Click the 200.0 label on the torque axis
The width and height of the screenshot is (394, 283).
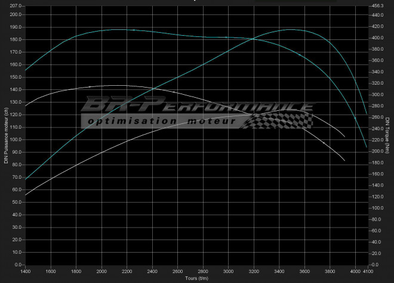(378, 151)
